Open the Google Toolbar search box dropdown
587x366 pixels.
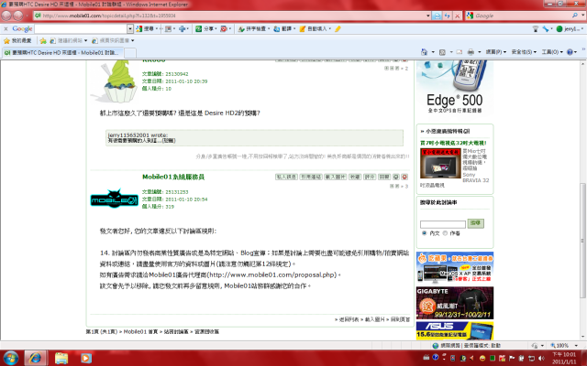click(130, 28)
